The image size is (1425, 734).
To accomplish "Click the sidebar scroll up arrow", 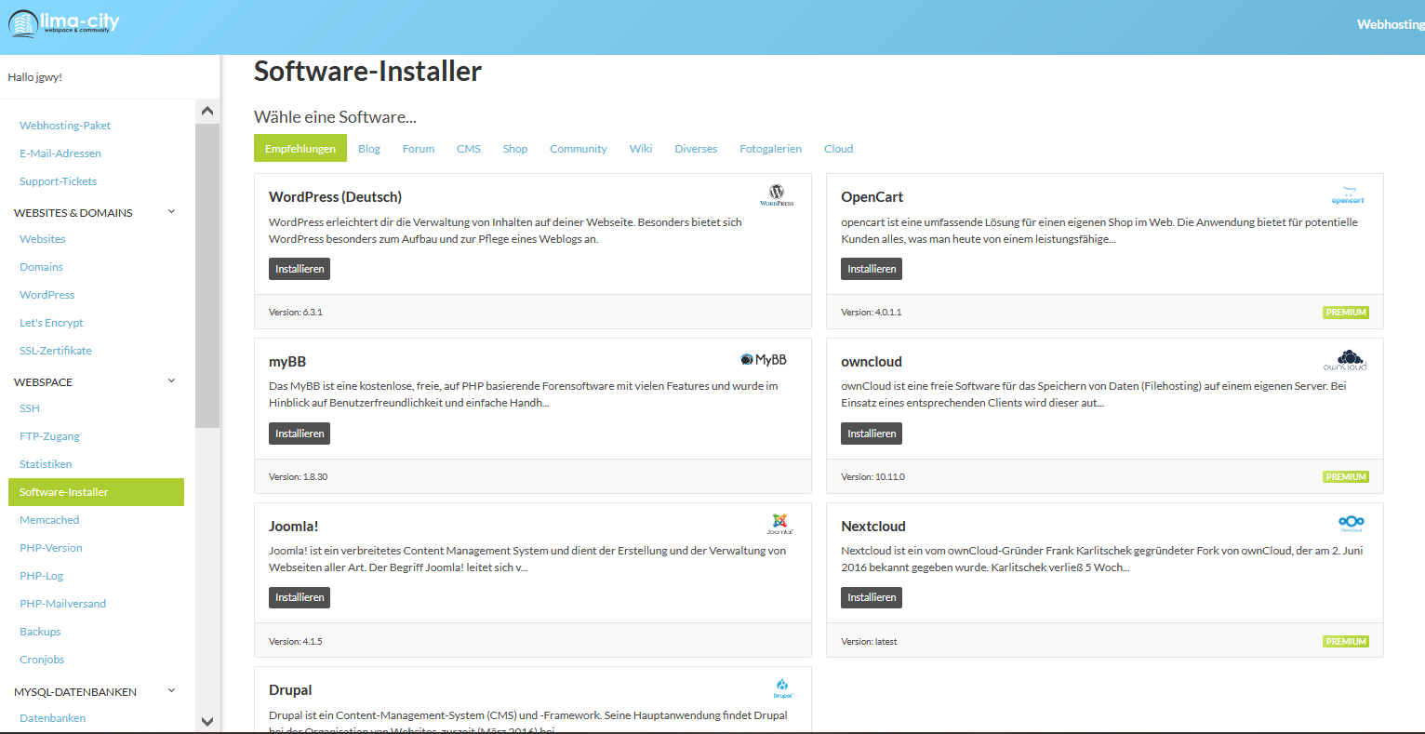I will [x=207, y=112].
